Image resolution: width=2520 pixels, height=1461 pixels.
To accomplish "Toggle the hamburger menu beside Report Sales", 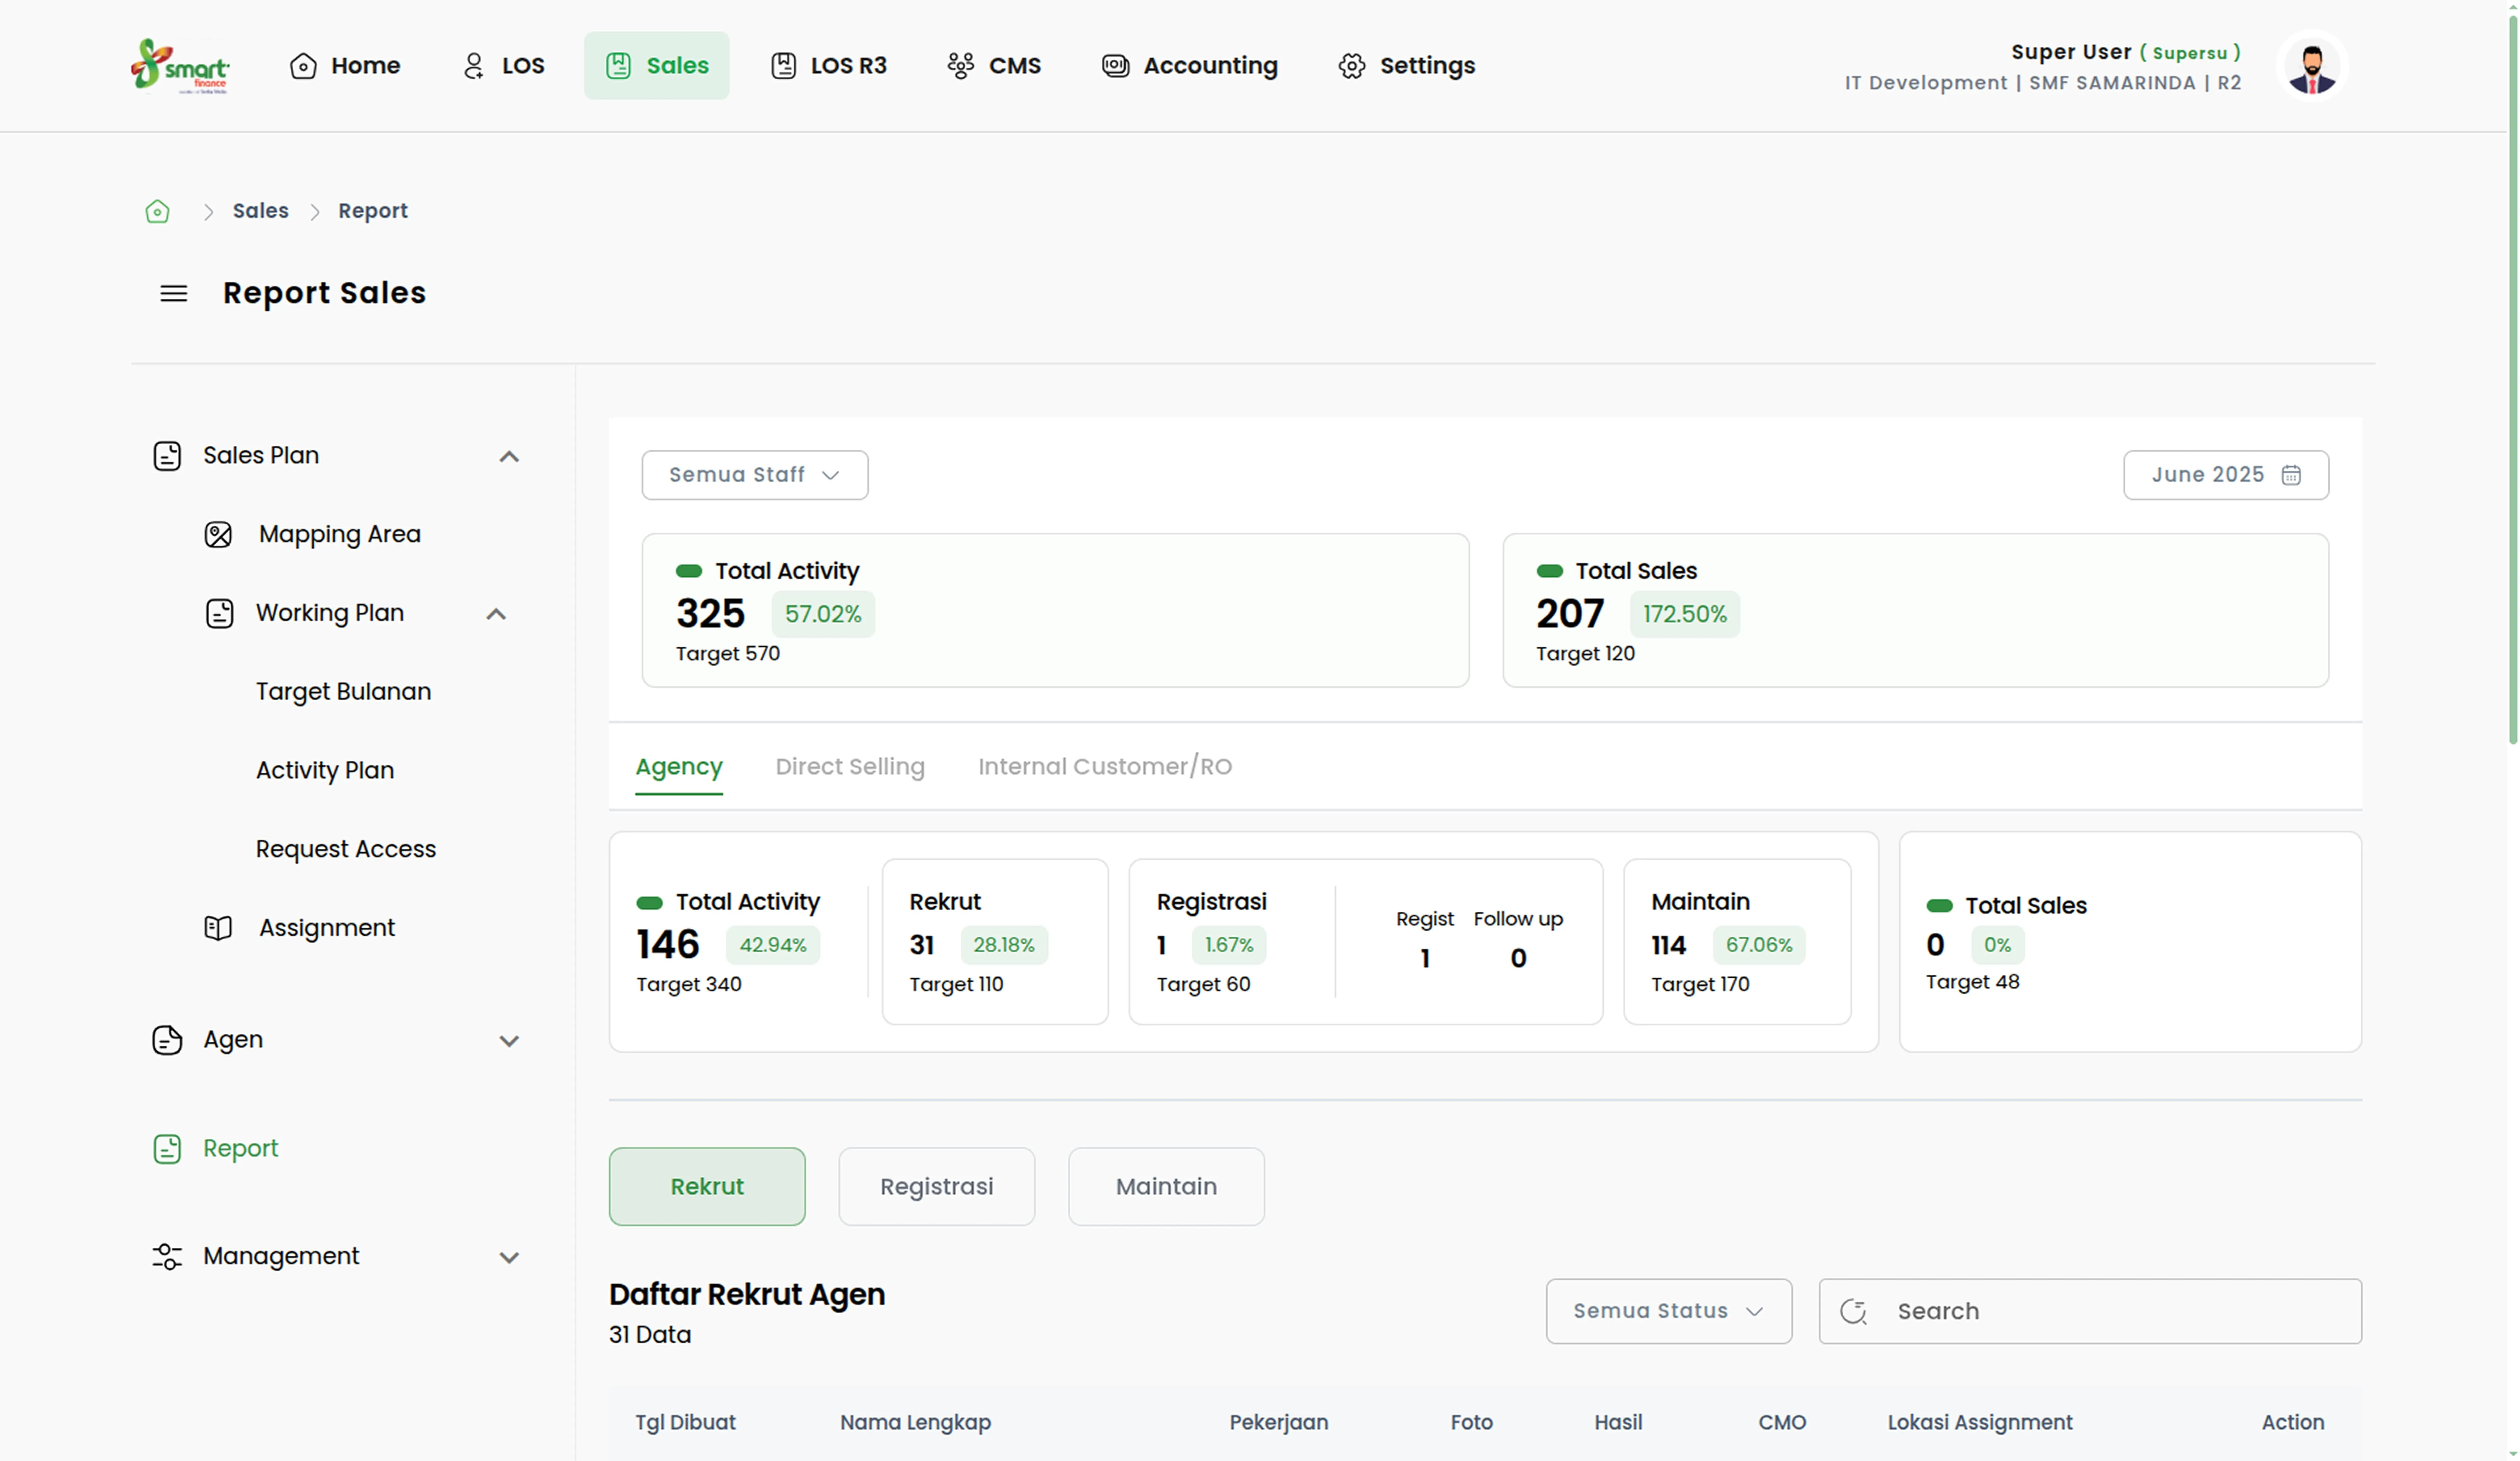I will [174, 293].
